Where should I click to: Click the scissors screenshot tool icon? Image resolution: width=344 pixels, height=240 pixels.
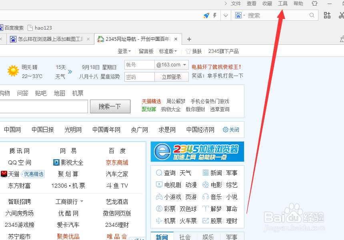(x=341, y=15)
